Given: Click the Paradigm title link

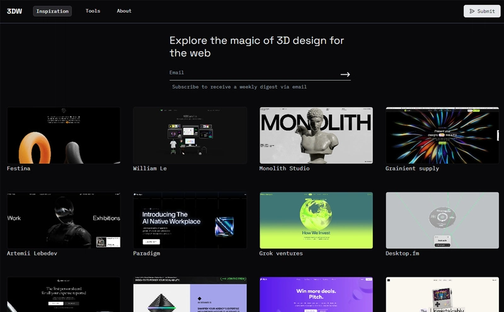Looking at the screenshot, I should pos(147,253).
